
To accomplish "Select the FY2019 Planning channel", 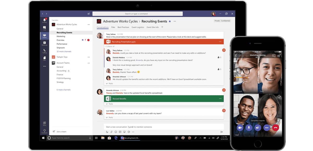I will tap(64, 78).
